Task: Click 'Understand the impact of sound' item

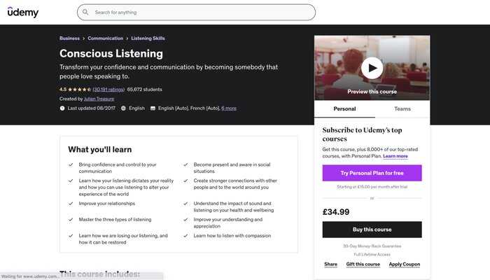Action: pyautogui.click(x=233, y=206)
